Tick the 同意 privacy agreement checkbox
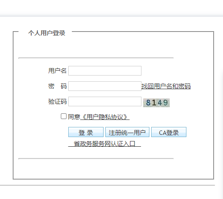223x199 pixels. 63,116
